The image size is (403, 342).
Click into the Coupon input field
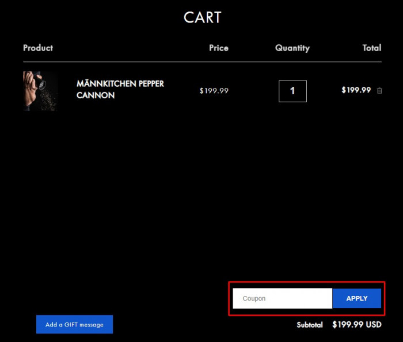(x=283, y=298)
